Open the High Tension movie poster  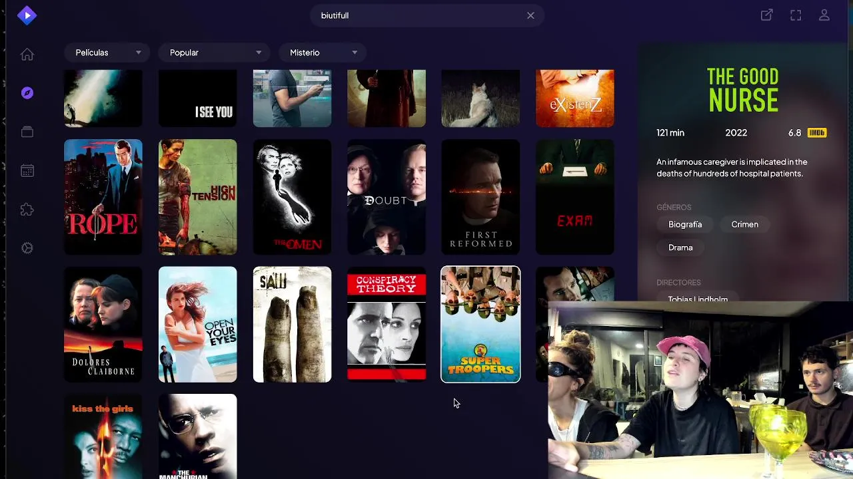click(x=198, y=197)
